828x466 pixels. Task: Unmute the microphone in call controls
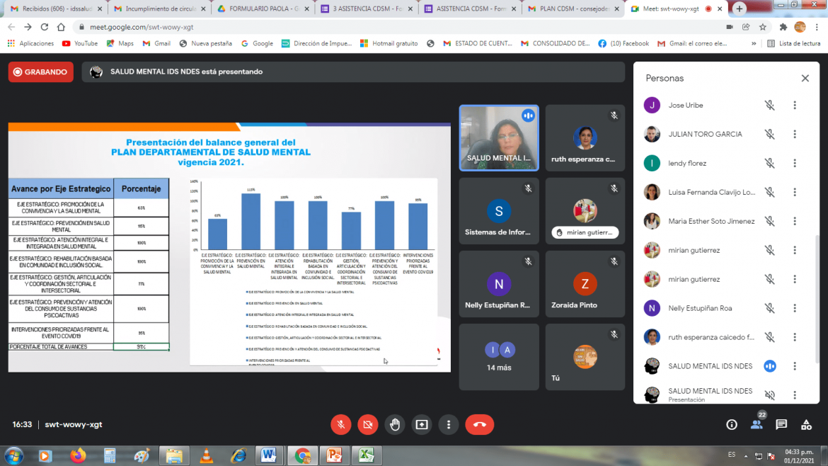[340, 424]
